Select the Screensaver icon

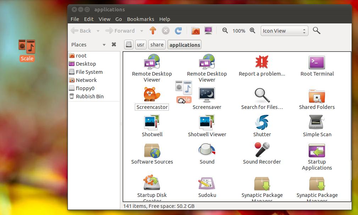207,95
